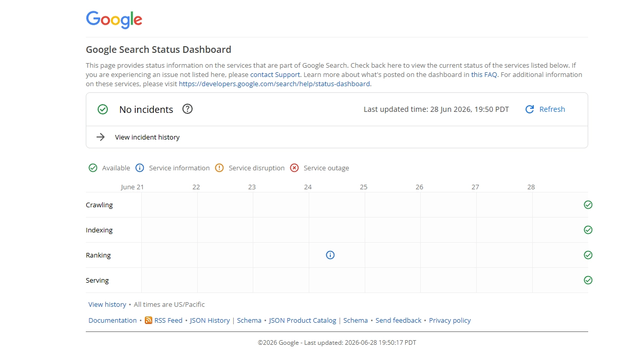Click the 28 date header
Image resolution: width=637 pixels, height=353 pixels.
(x=531, y=187)
